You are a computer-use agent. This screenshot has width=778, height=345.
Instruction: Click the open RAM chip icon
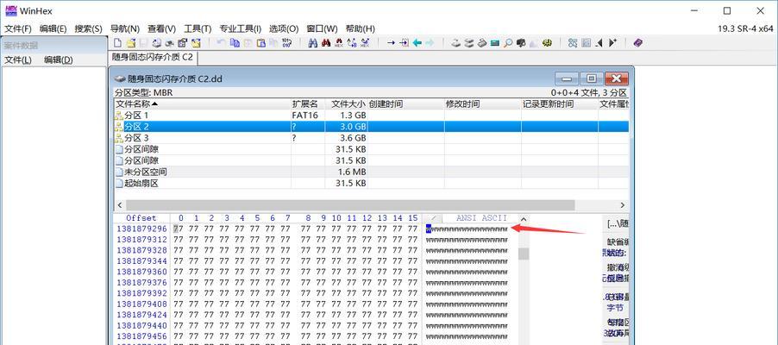[495, 42]
